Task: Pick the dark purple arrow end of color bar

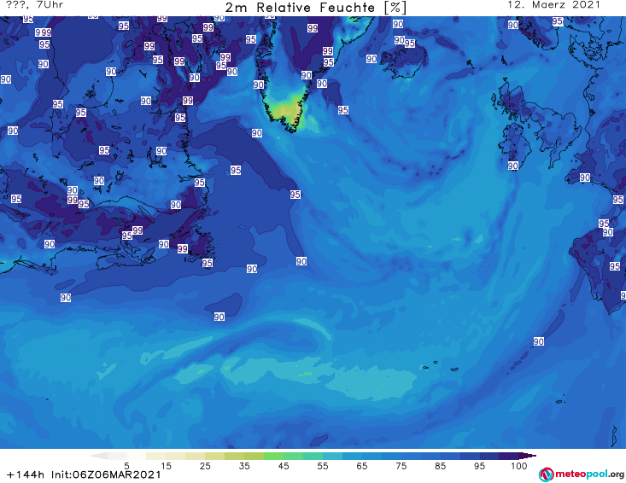Action: 528,456
